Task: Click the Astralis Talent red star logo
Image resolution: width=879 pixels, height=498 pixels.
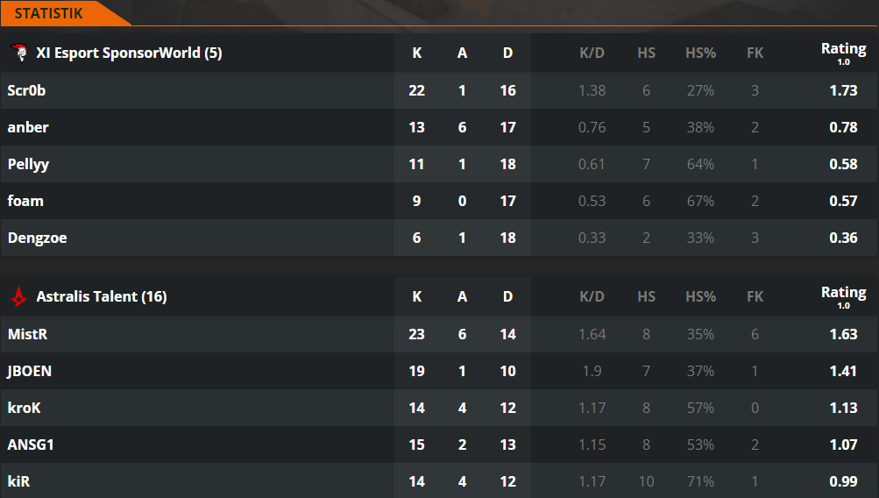Action: pyautogui.click(x=18, y=296)
